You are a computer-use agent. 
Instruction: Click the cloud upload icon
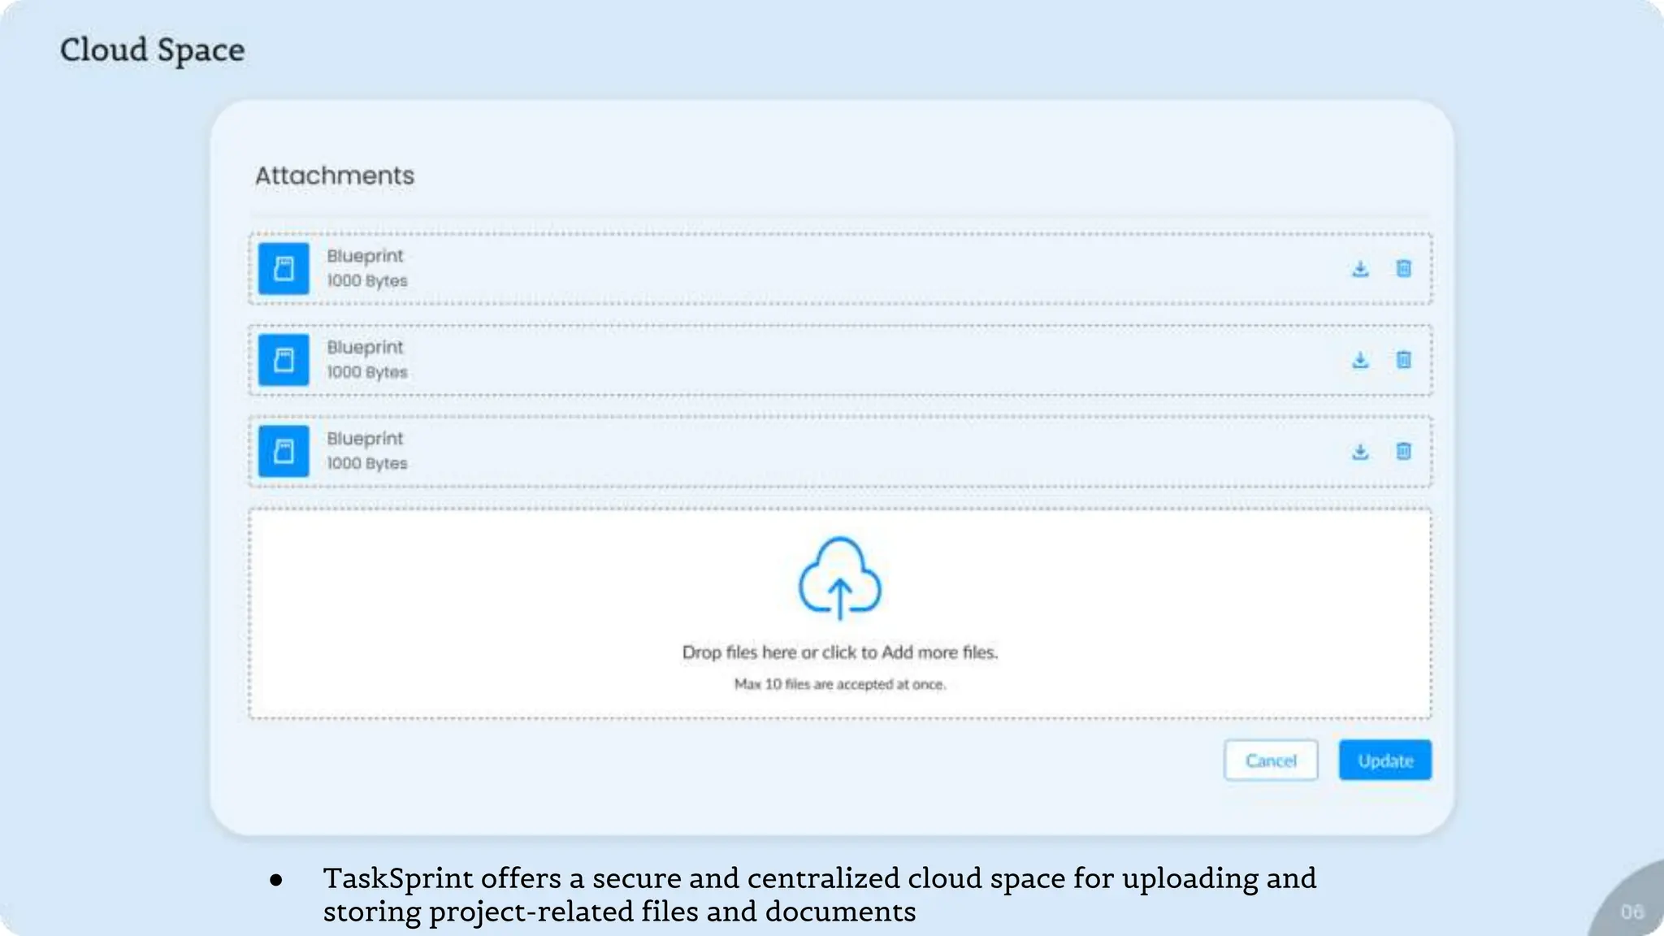pyautogui.click(x=839, y=578)
